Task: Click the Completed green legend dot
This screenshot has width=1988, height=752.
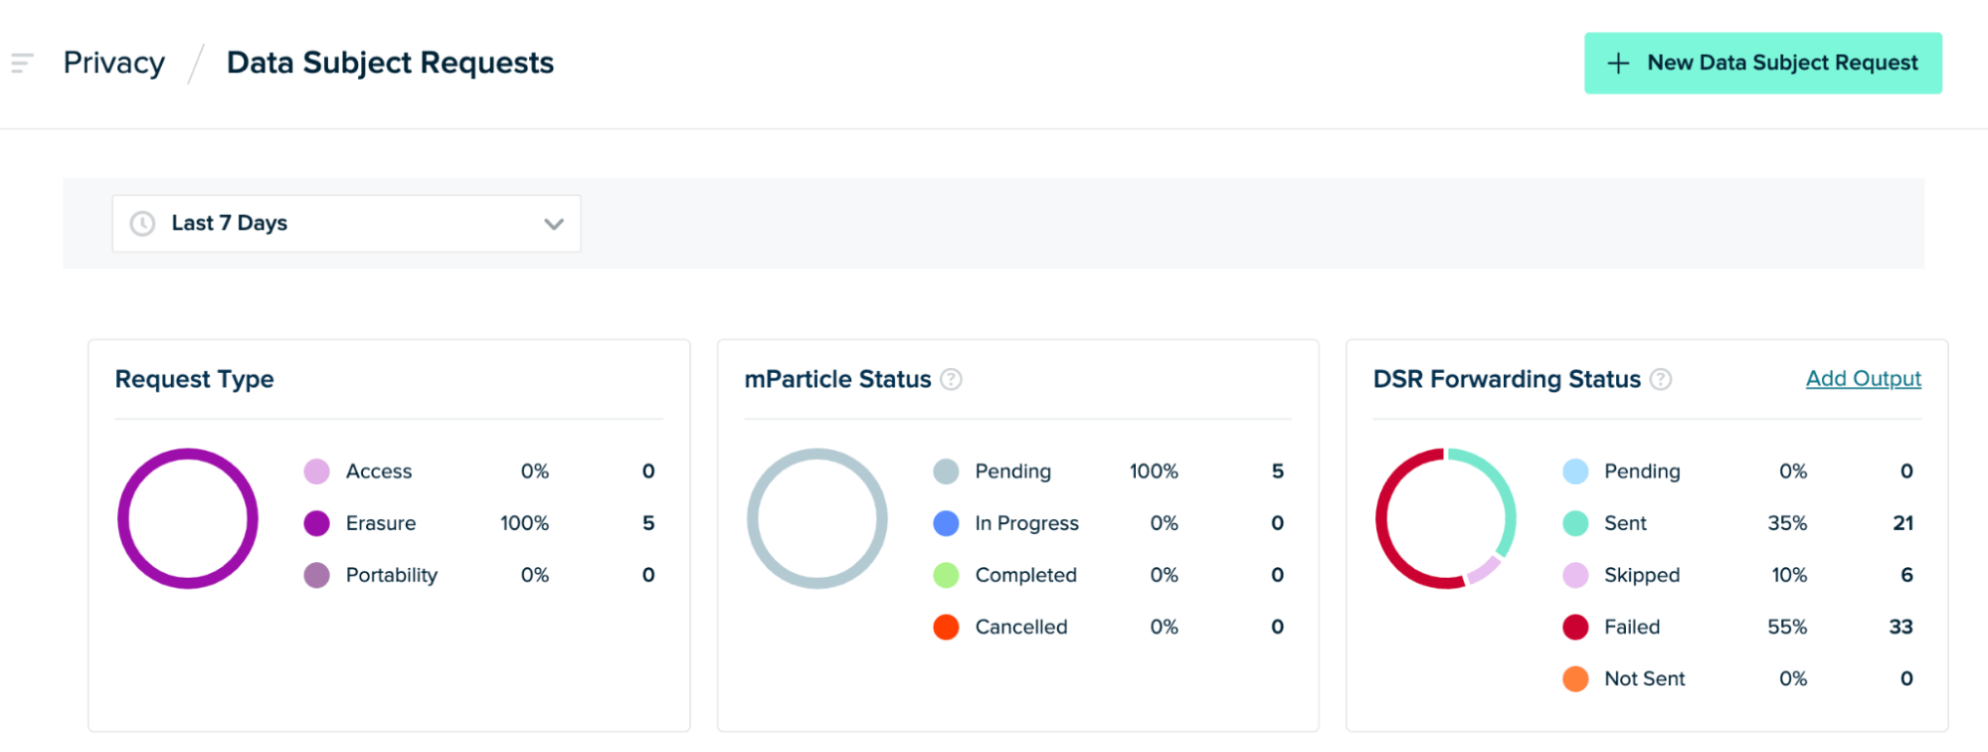Action: (946, 575)
